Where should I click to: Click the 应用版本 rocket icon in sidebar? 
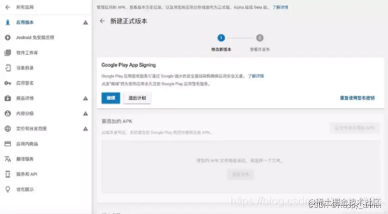coord(7,22)
